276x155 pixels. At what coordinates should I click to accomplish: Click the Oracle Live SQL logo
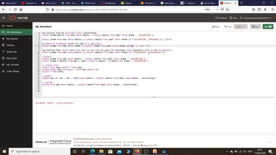click(19, 18)
